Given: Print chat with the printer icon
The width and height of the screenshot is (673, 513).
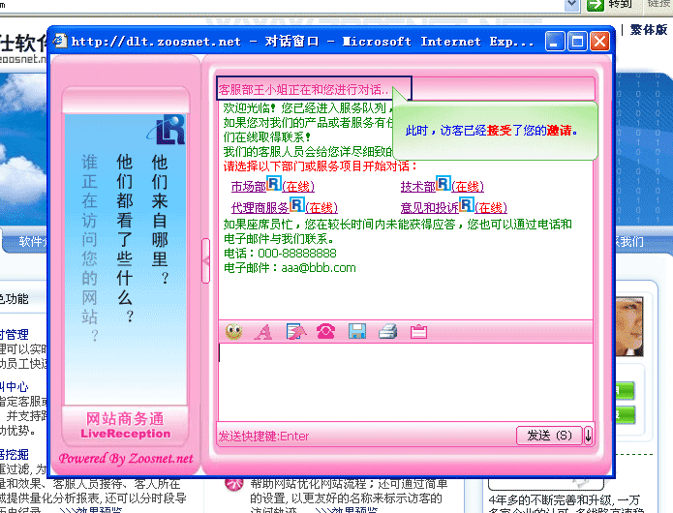Looking at the screenshot, I should [387, 332].
